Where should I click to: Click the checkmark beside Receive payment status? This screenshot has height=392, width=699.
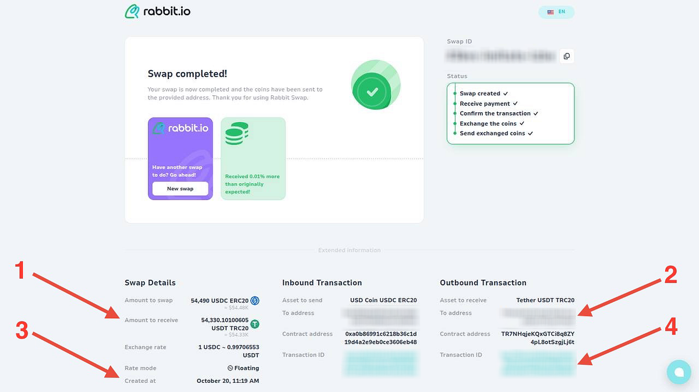(x=516, y=104)
